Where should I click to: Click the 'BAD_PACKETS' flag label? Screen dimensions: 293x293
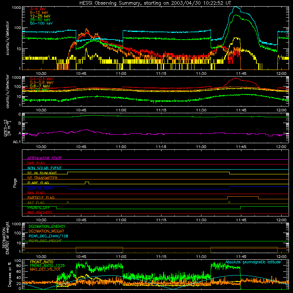click(40, 213)
